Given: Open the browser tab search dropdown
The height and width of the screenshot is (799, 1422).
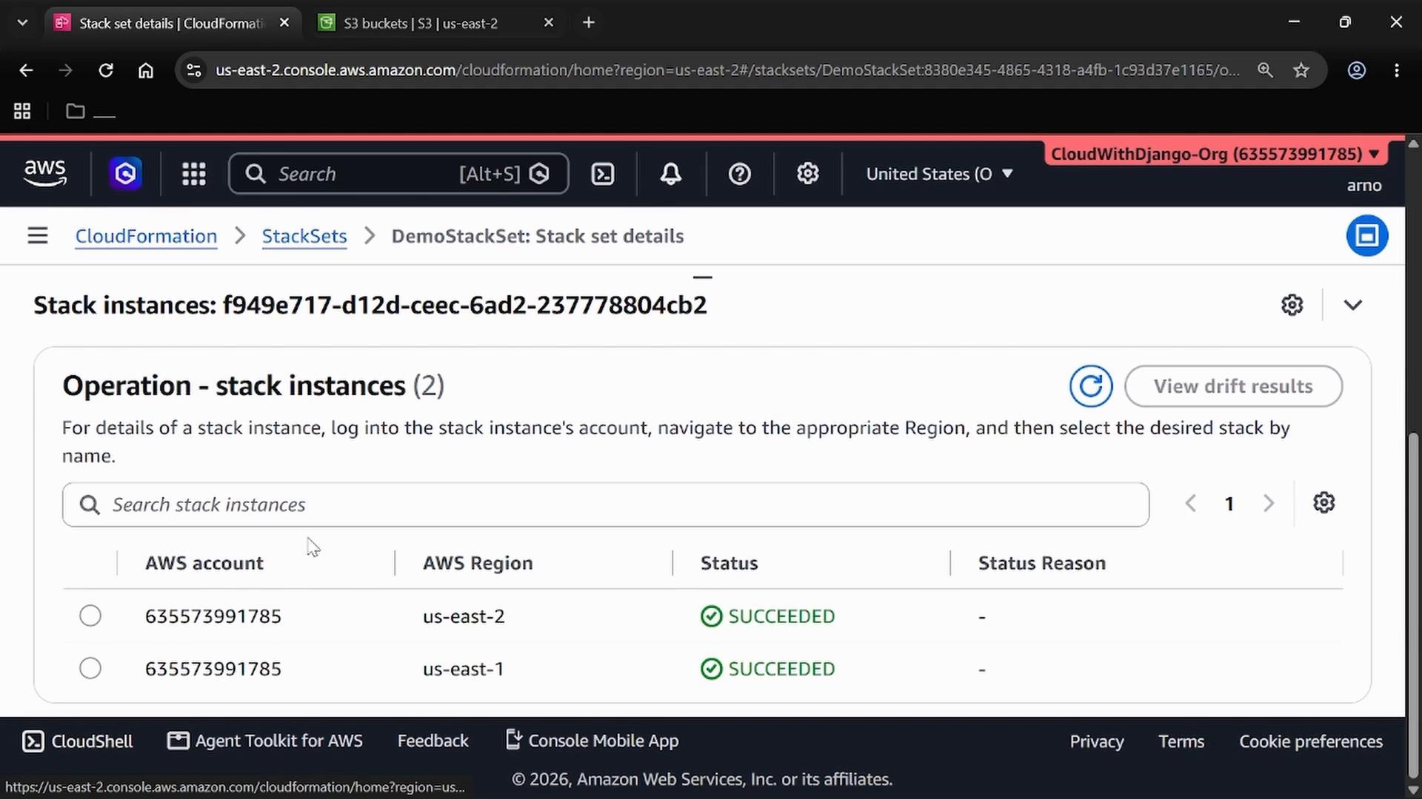Looking at the screenshot, I should 22,23.
